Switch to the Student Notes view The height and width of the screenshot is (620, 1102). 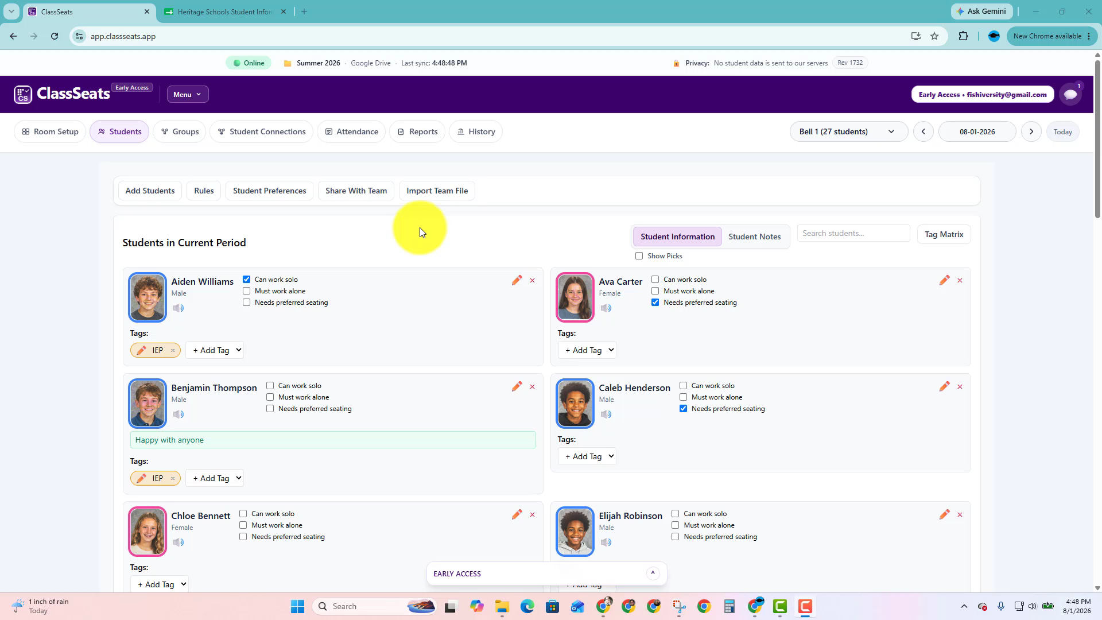click(754, 237)
